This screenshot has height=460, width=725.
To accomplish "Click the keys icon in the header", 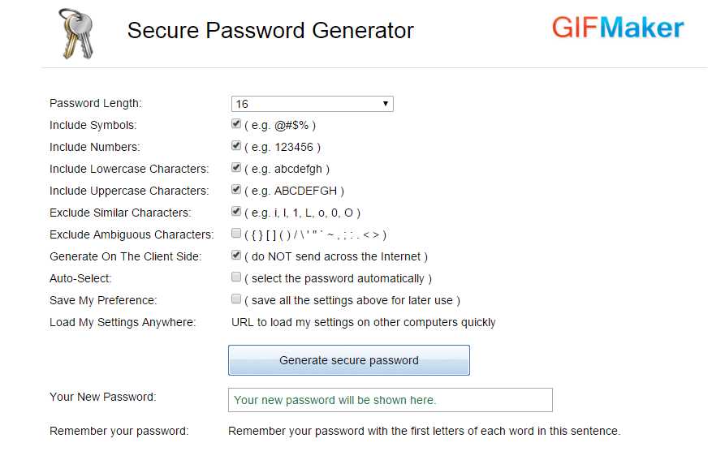I will [73, 34].
